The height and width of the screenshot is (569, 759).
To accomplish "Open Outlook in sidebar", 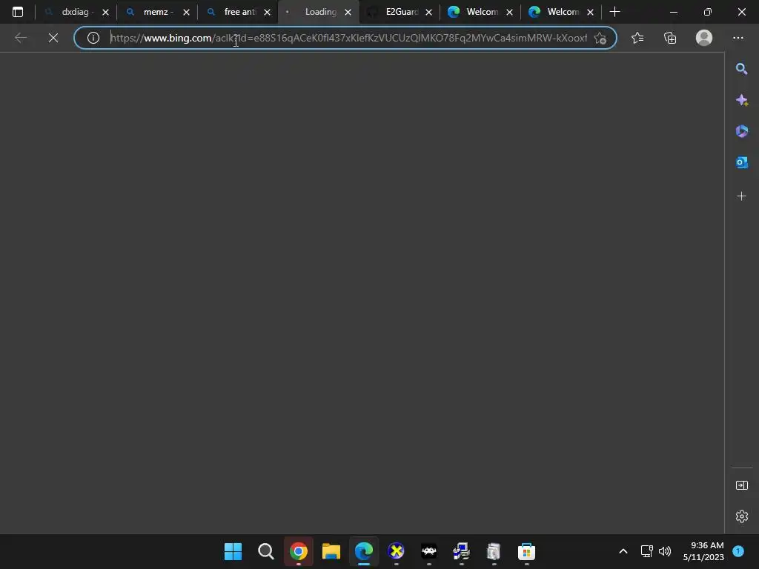I will (741, 162).
